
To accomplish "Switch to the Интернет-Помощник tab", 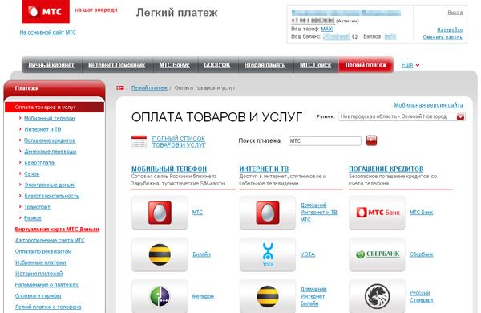I will pyautogui.click(x=116, y=65).
